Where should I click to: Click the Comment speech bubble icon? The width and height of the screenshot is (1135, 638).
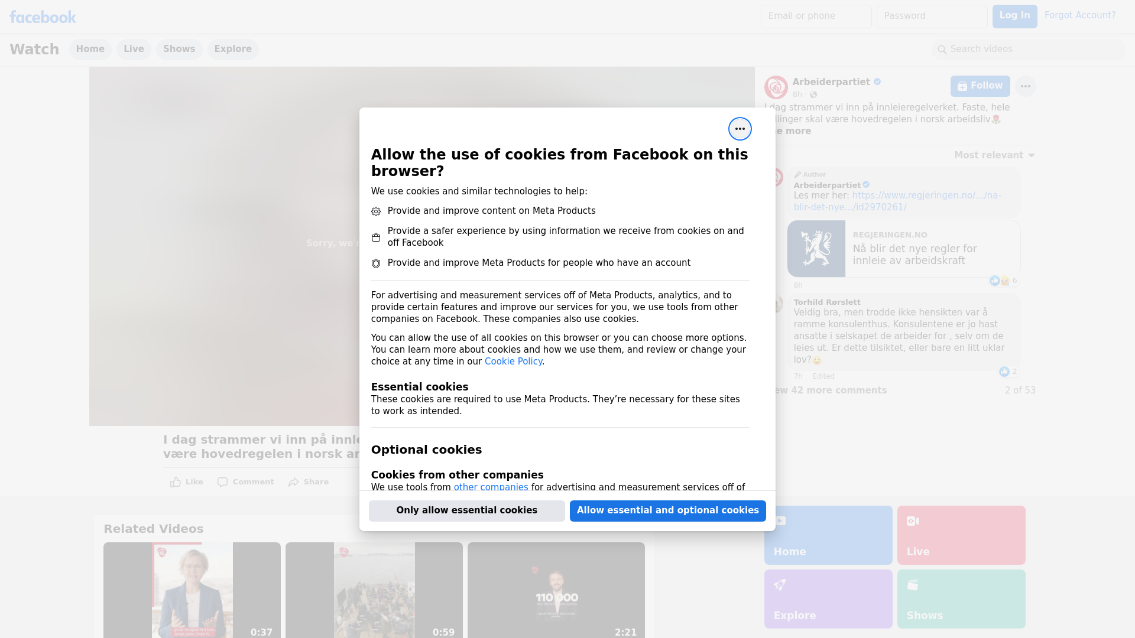222,482
